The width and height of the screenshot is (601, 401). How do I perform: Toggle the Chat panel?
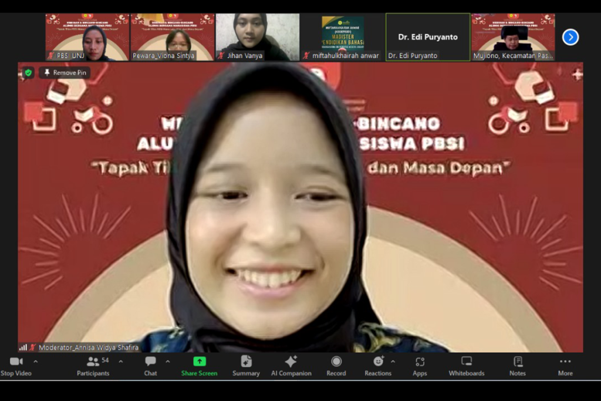click(x=150, y=366)
